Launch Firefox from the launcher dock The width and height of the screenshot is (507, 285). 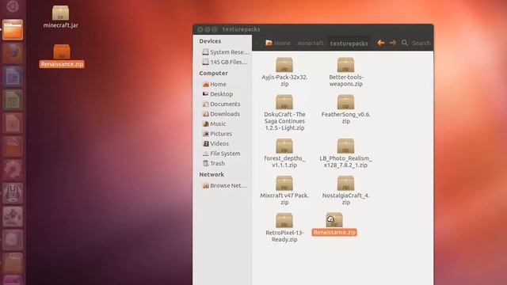click(13, 53)
